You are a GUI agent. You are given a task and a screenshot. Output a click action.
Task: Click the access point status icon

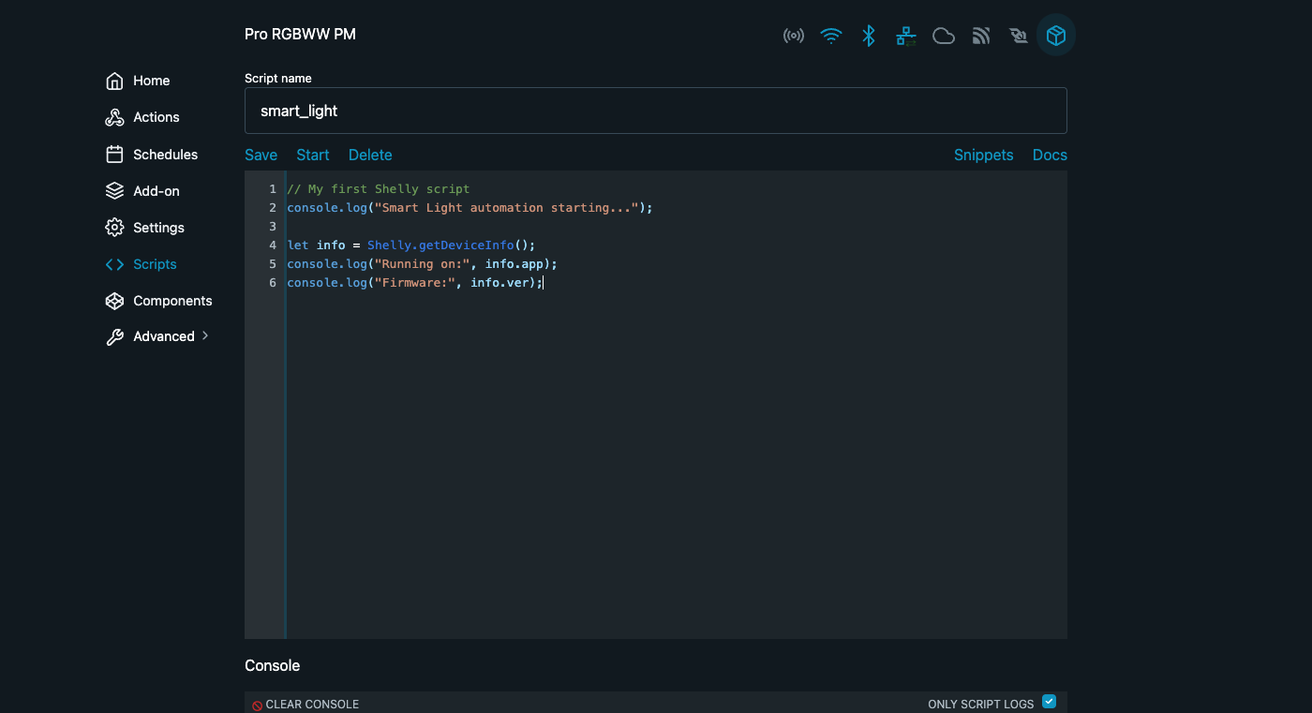coord(794,37)
